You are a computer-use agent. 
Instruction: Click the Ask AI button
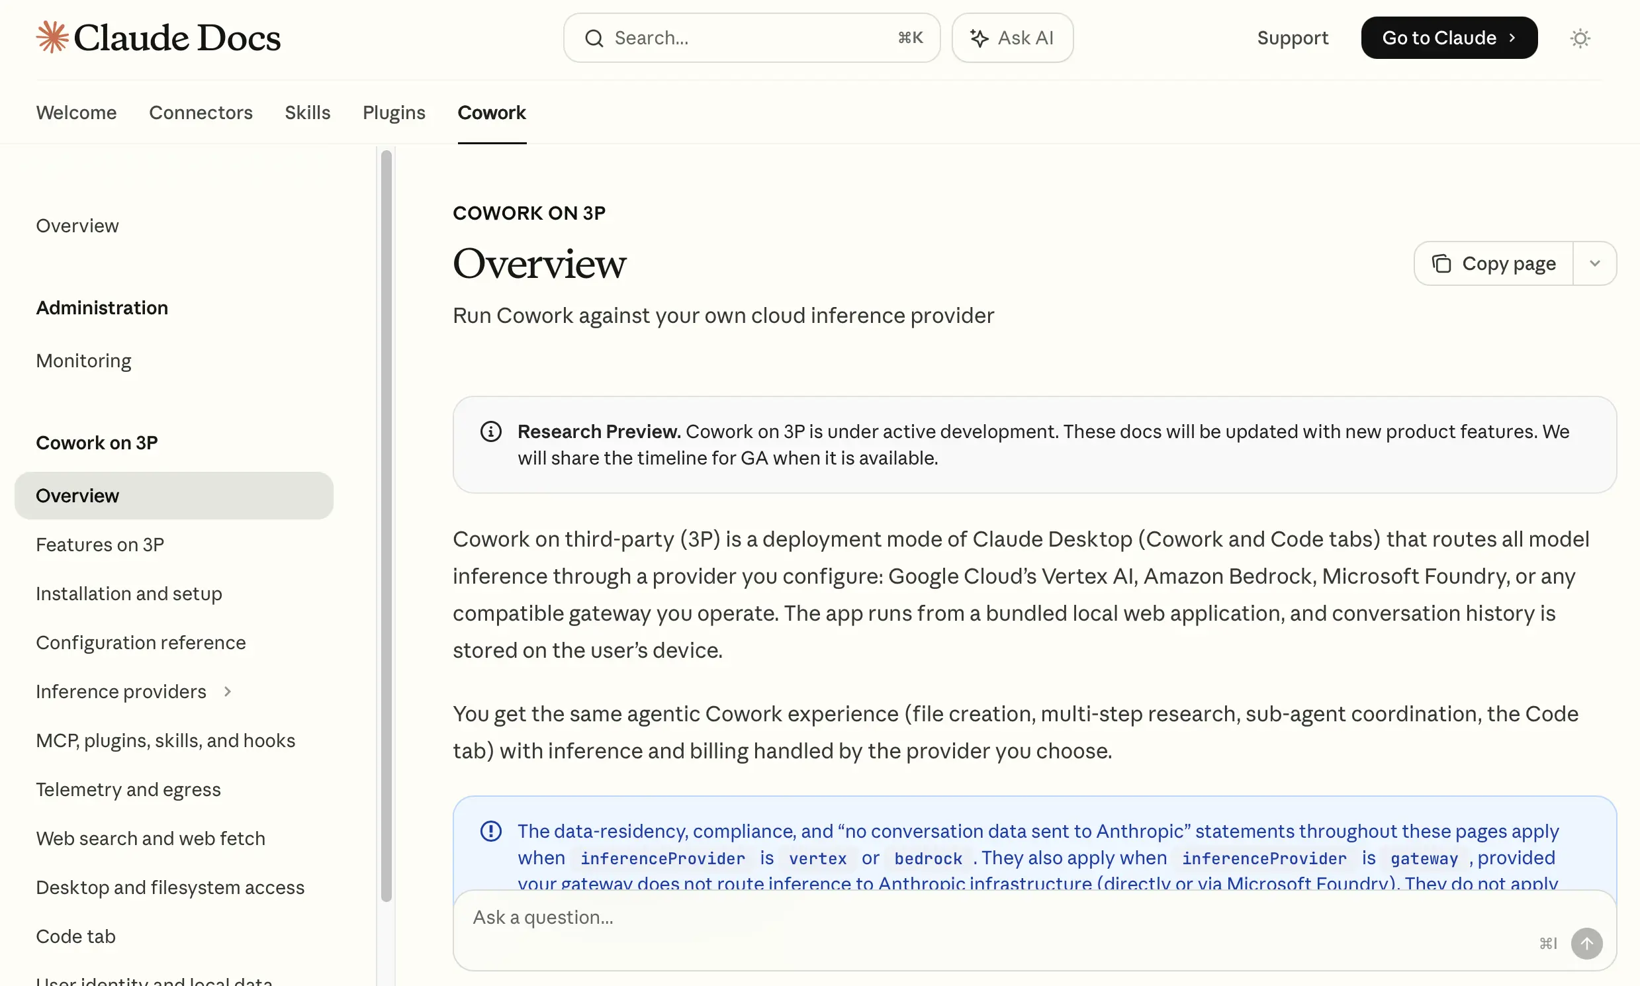[1012, 38]
